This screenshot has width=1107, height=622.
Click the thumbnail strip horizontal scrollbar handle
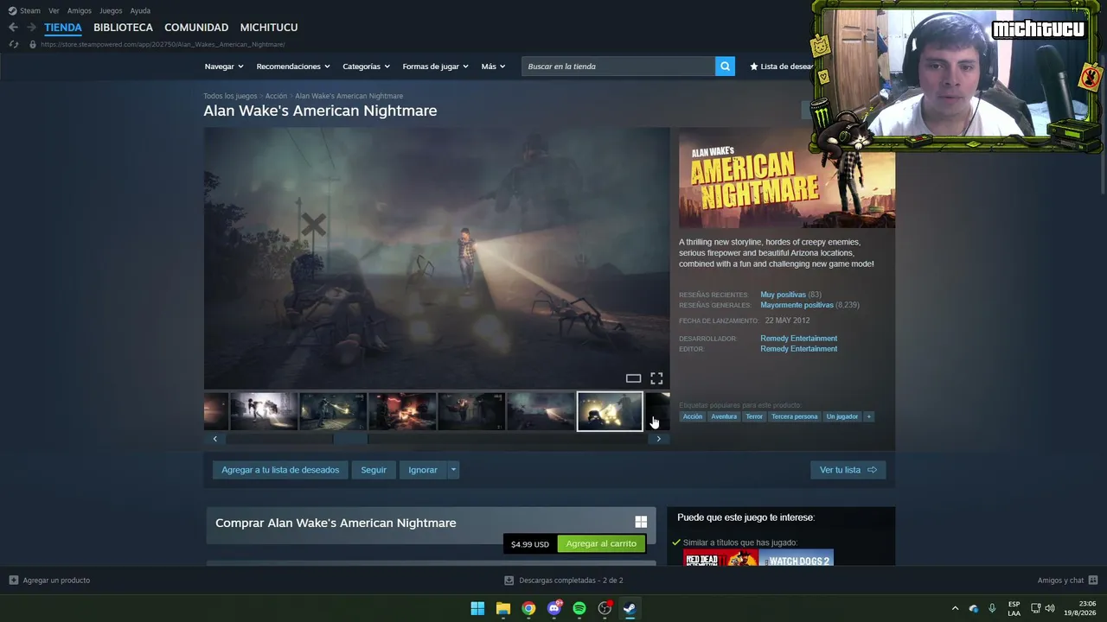pos(350,439)
